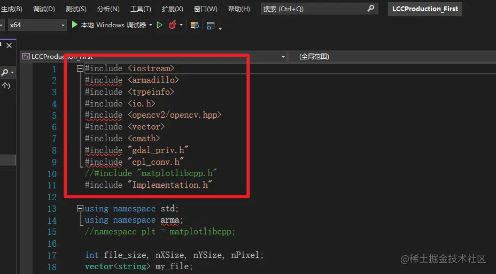Start debugging with 本地 Windows 调试器

coord(109,25)
